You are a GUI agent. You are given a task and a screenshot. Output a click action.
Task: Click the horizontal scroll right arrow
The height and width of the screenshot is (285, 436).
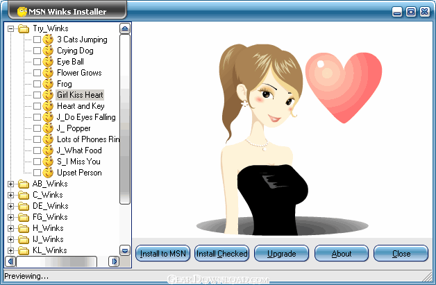point(114,261)
